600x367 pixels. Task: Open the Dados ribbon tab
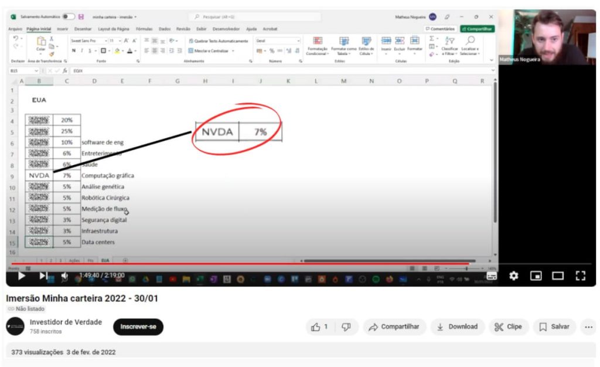(x=165, y=29)
